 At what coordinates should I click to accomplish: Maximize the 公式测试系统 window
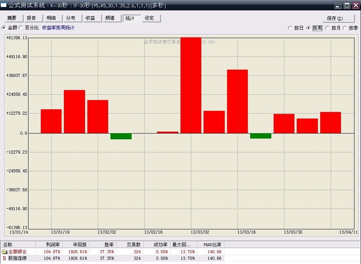click(x=347, y=5)
